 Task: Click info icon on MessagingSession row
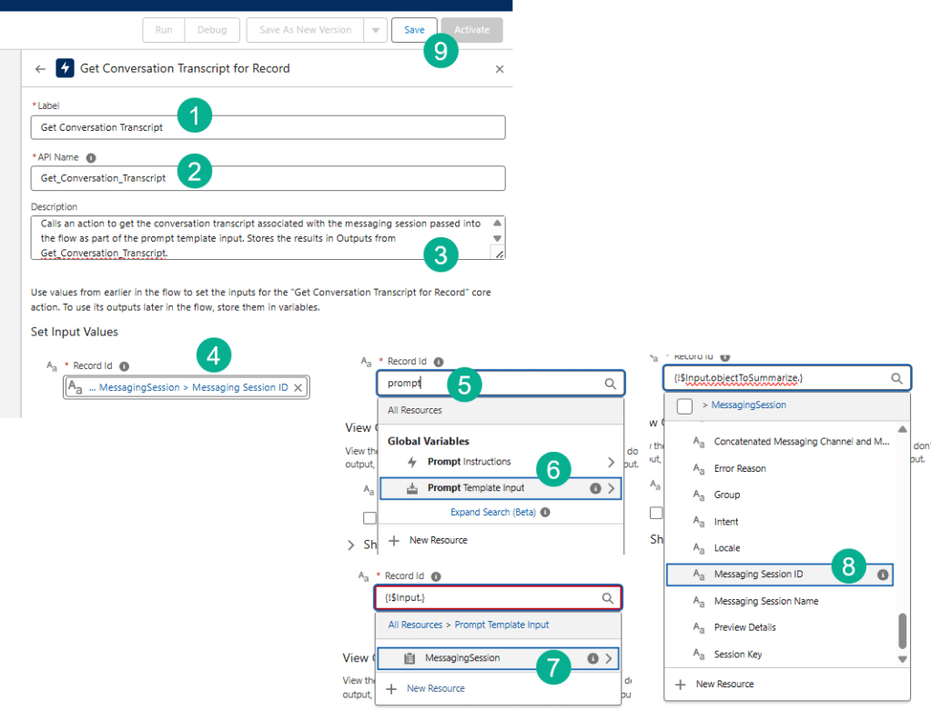pyautogui.click(x=592, y=658)
